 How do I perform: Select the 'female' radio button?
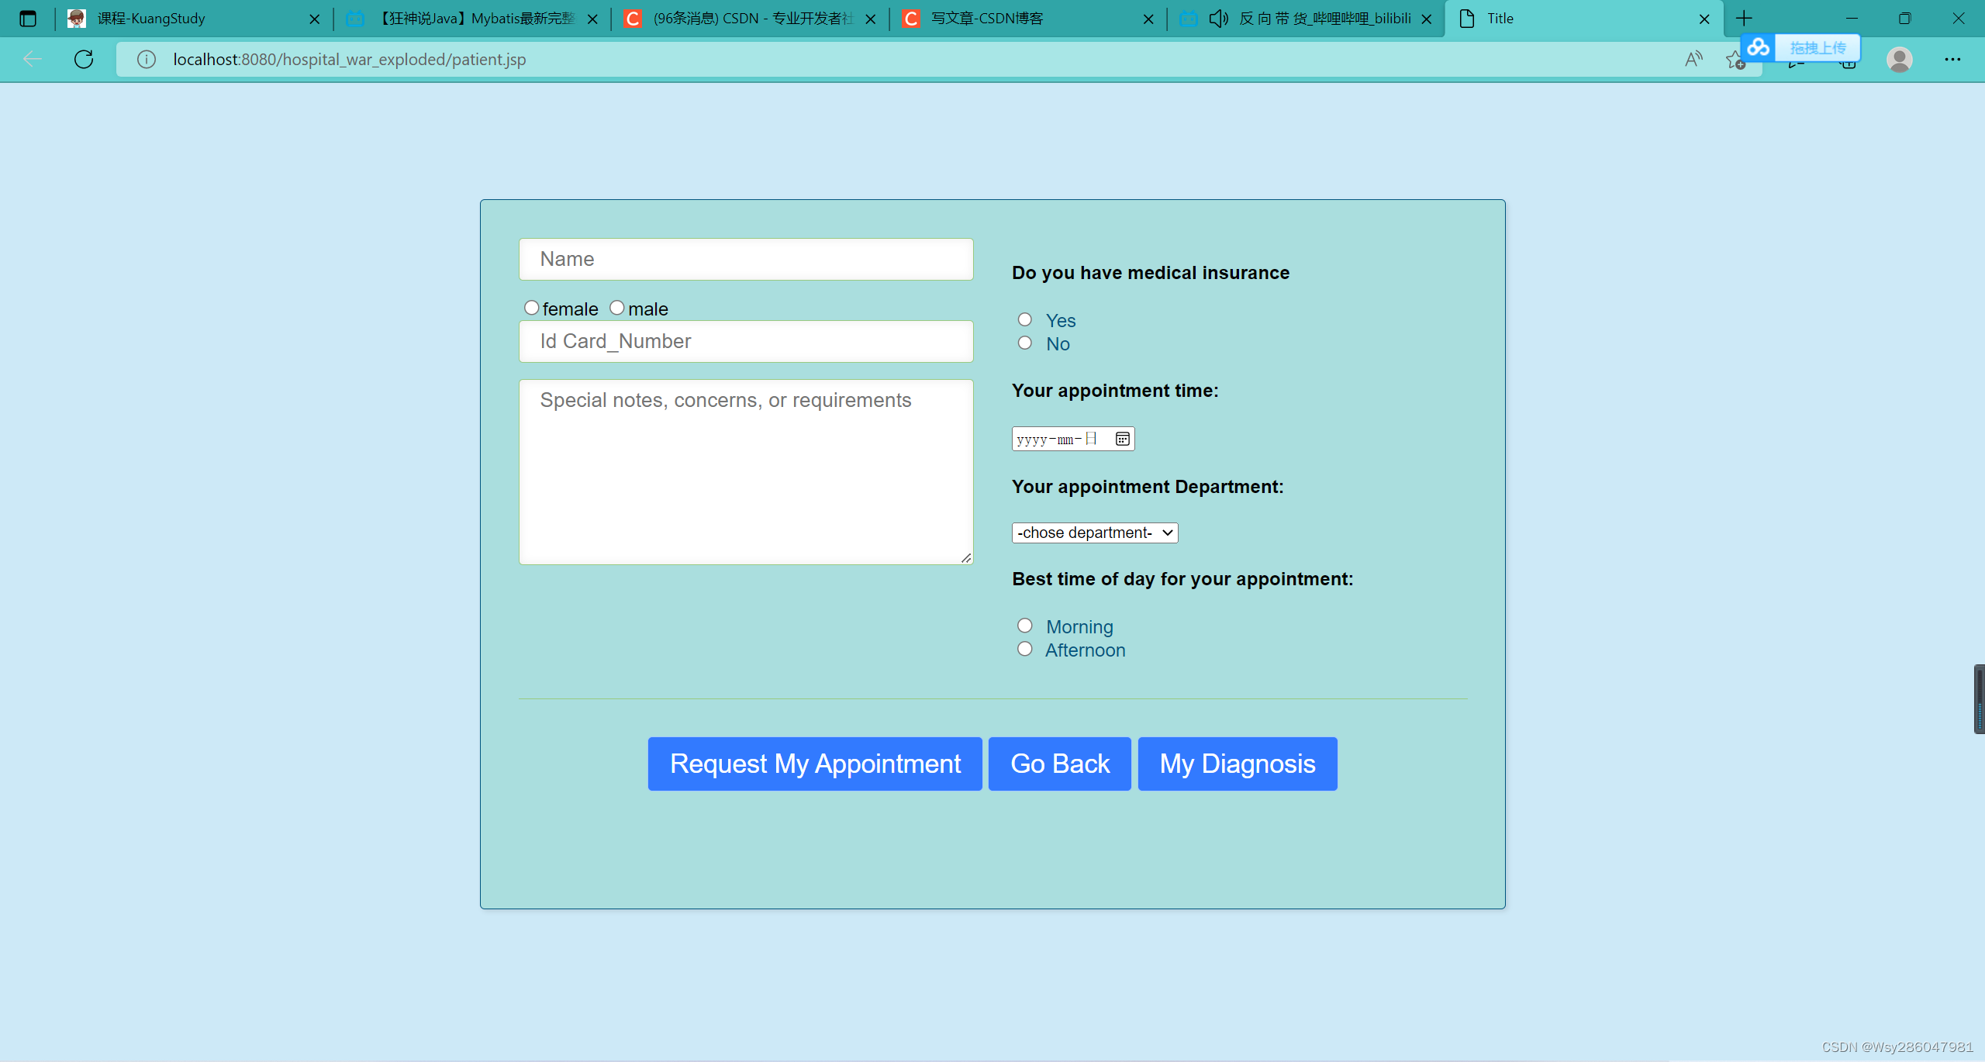[533, 307]
